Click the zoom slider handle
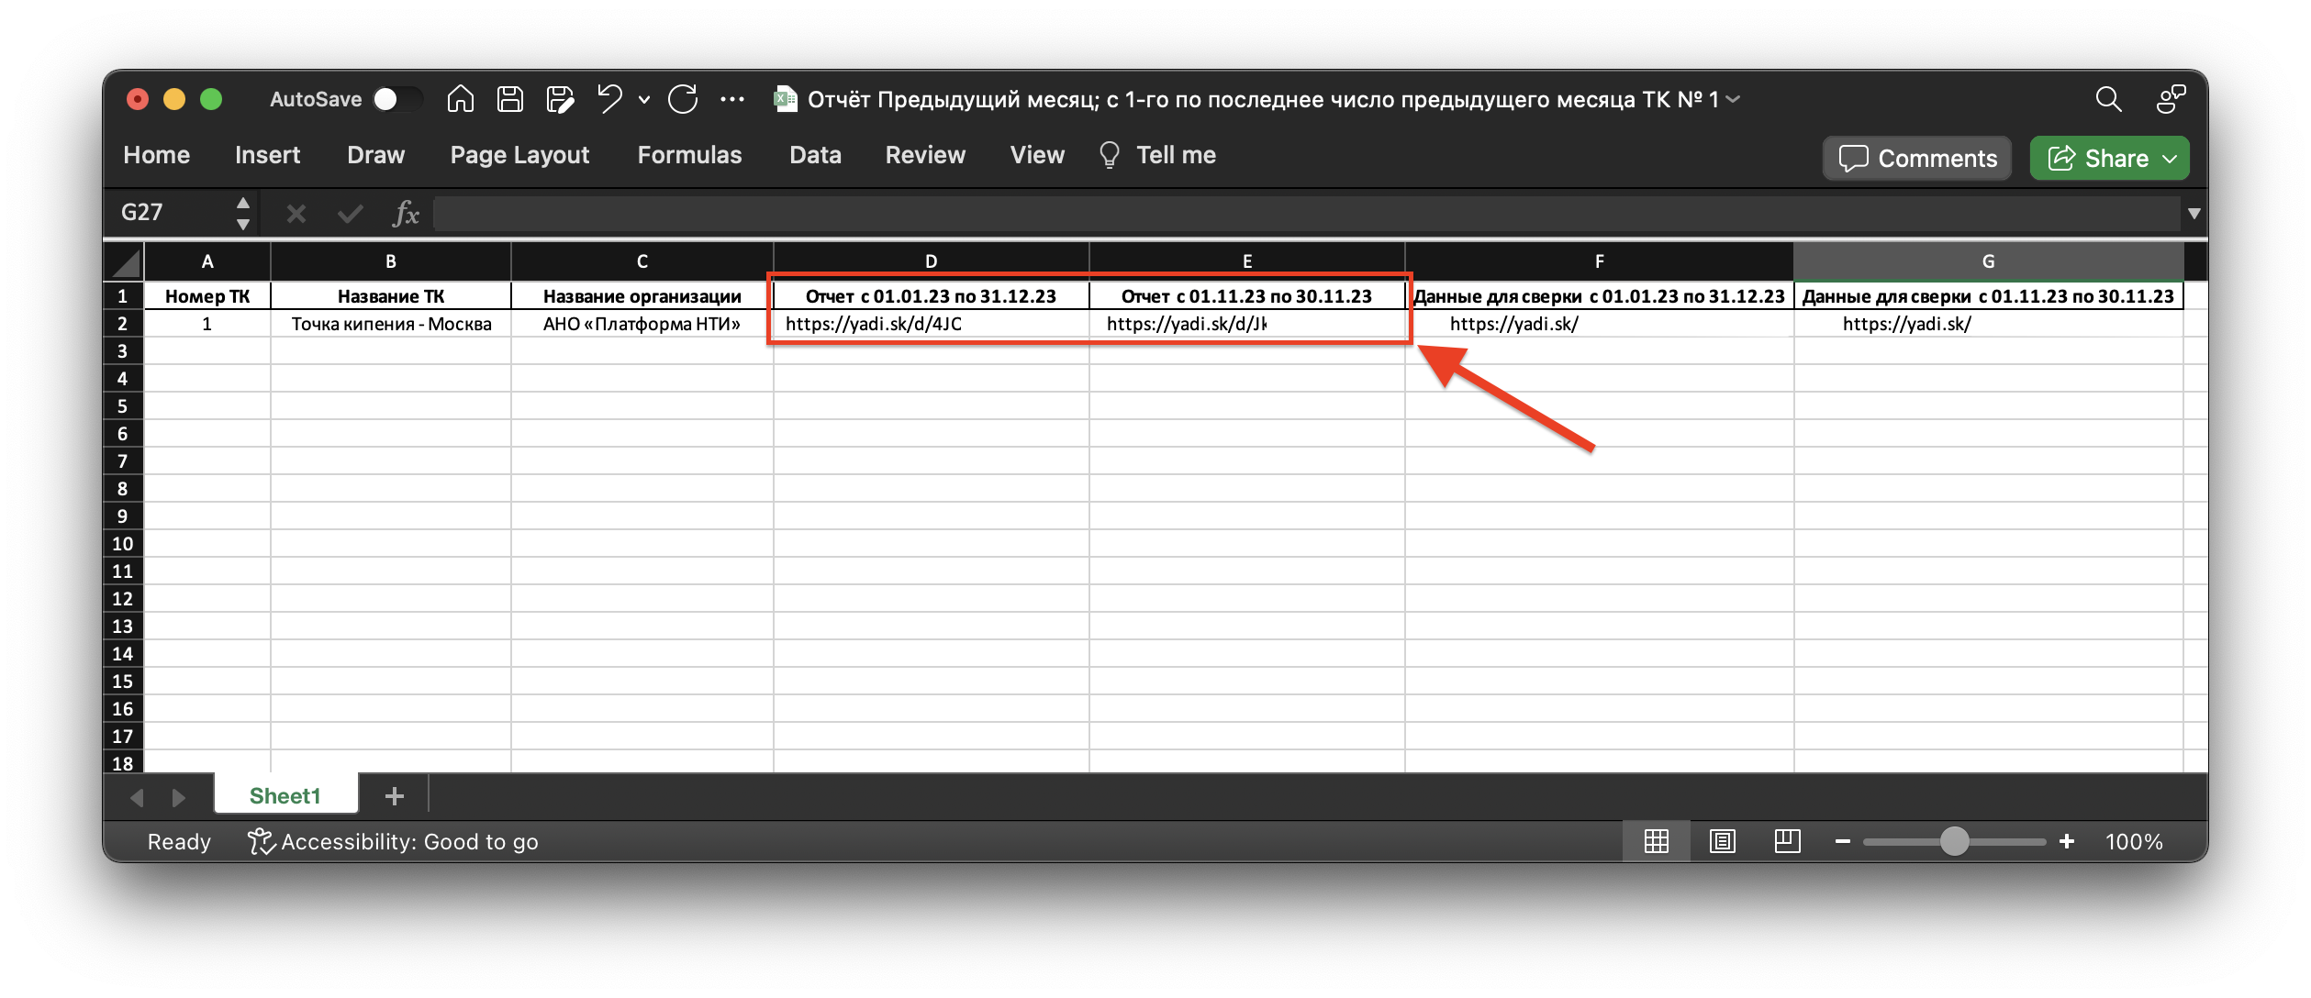 [1954, 841]
